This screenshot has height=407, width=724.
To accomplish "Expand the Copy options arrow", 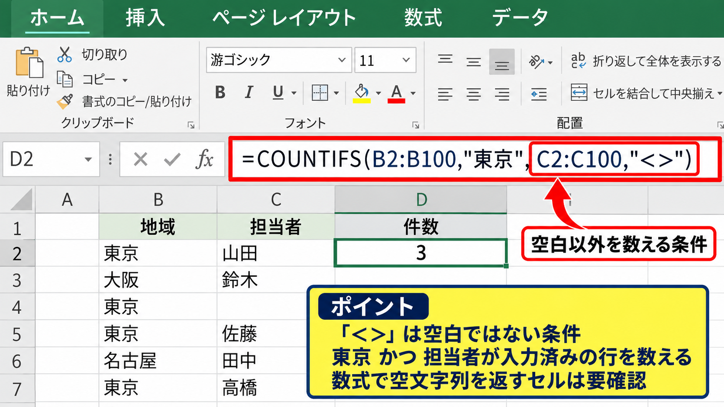I will tap(125, 80).
